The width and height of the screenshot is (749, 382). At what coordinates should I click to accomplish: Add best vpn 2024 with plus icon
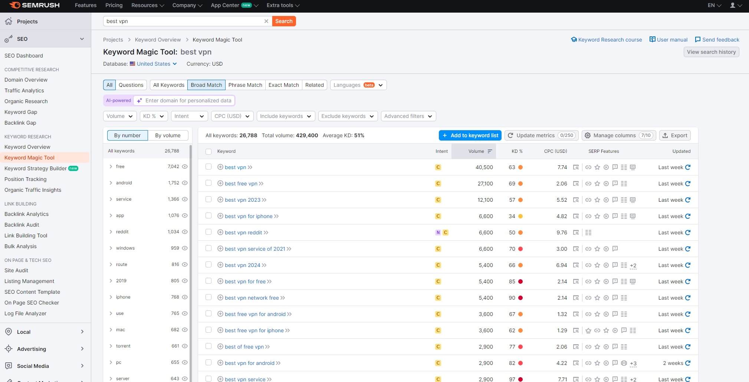coord(220,265)
